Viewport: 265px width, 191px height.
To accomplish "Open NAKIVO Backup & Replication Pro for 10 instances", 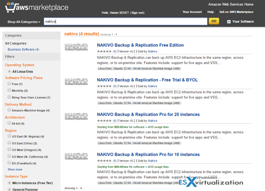I will point(148,155).
